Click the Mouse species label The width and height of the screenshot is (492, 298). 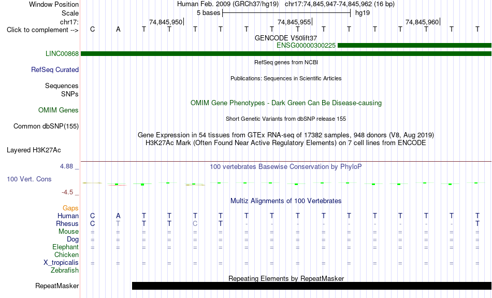pyautogui.click(x=68, y=232)
